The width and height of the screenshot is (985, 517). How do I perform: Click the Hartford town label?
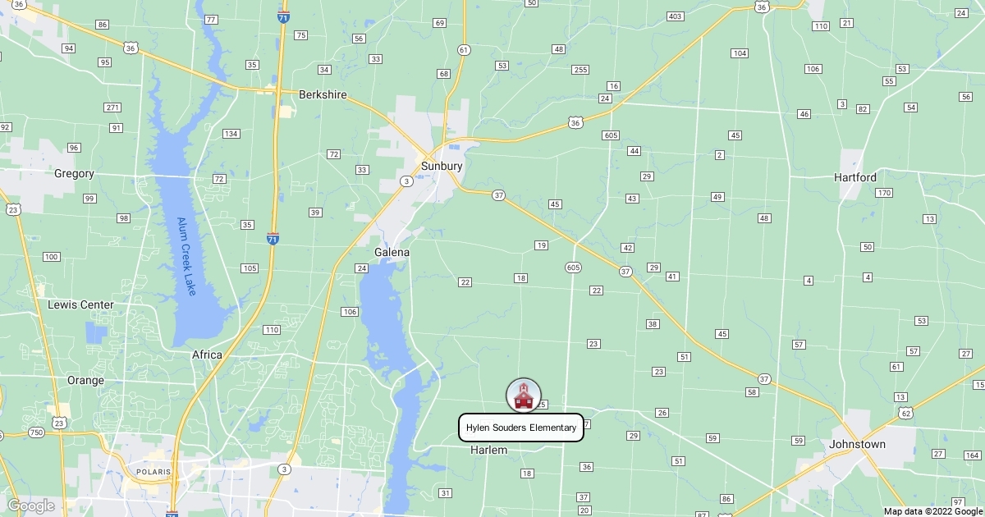click(855, 177)
